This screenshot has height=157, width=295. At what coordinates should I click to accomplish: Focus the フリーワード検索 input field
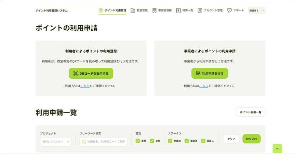(x=104, y=142)
